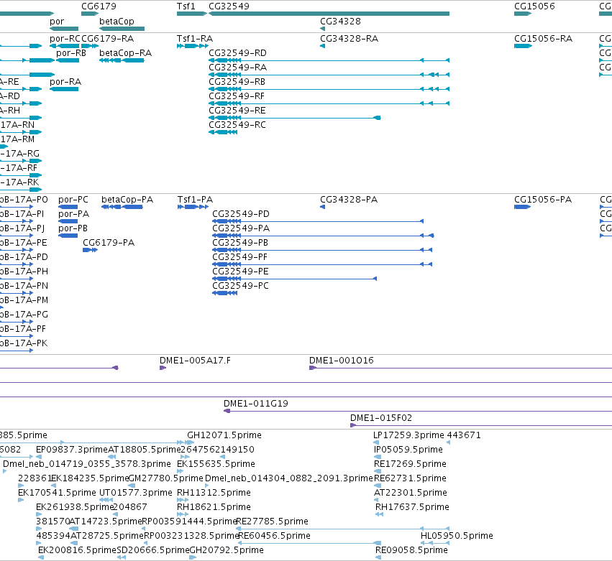Select the CG6179 gene label

(x=99, y=6)
